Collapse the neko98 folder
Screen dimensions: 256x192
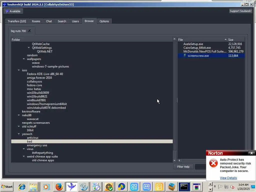[x=19, y=115]
